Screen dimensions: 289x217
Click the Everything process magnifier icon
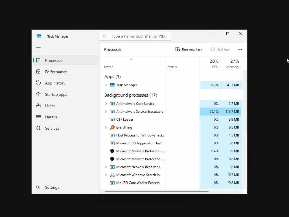pos(112,127)
